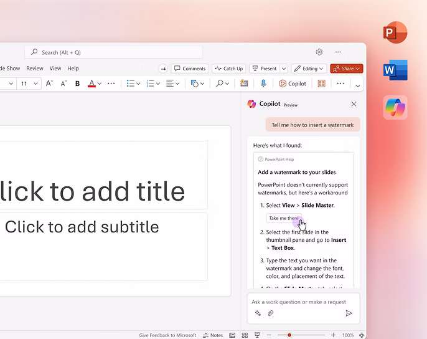The width and height of the screenshot is (427, 339).
Task: Close the Copilot pane
Action: point(354,104)
